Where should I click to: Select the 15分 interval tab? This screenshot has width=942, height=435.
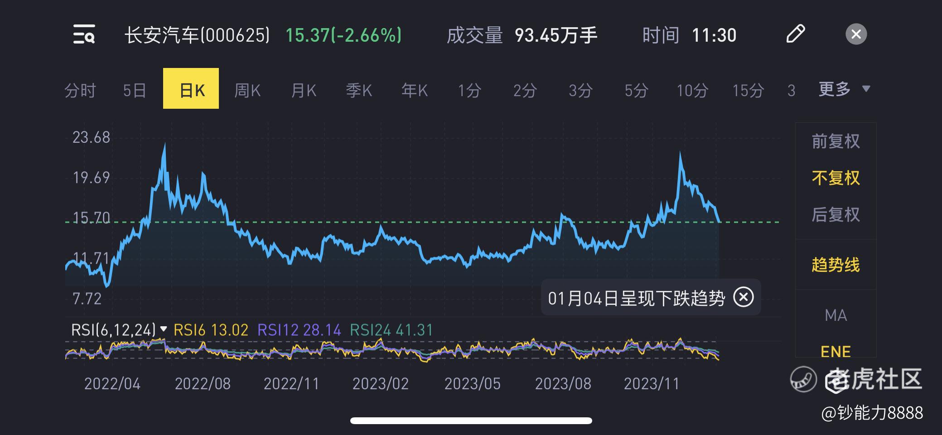tap(748, 90)
